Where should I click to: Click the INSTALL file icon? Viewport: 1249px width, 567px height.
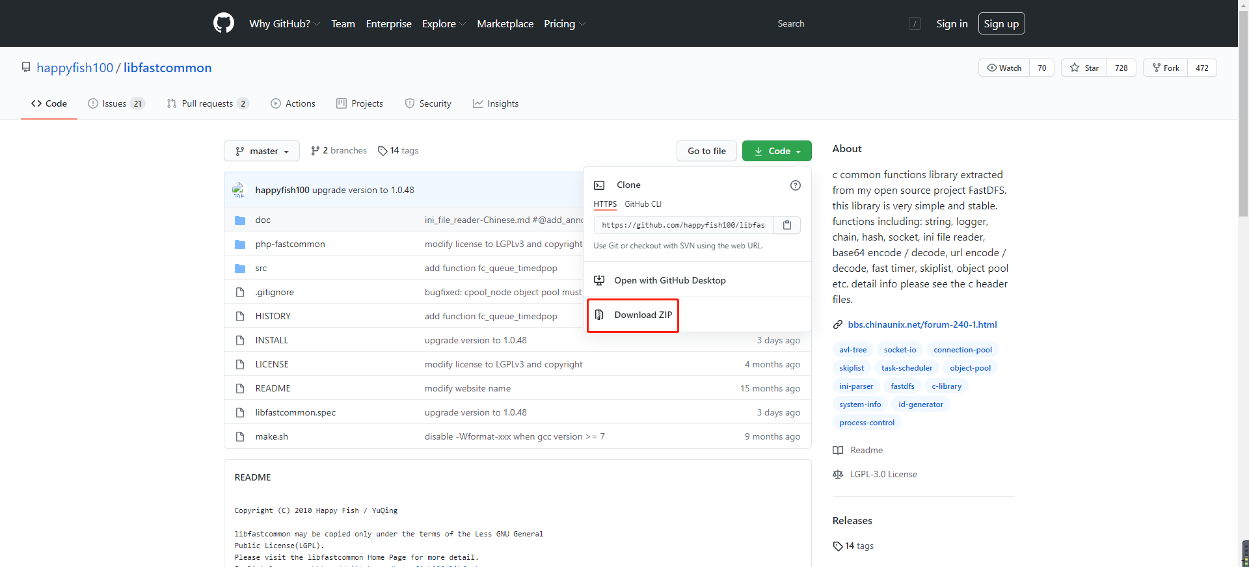(240, 341)
